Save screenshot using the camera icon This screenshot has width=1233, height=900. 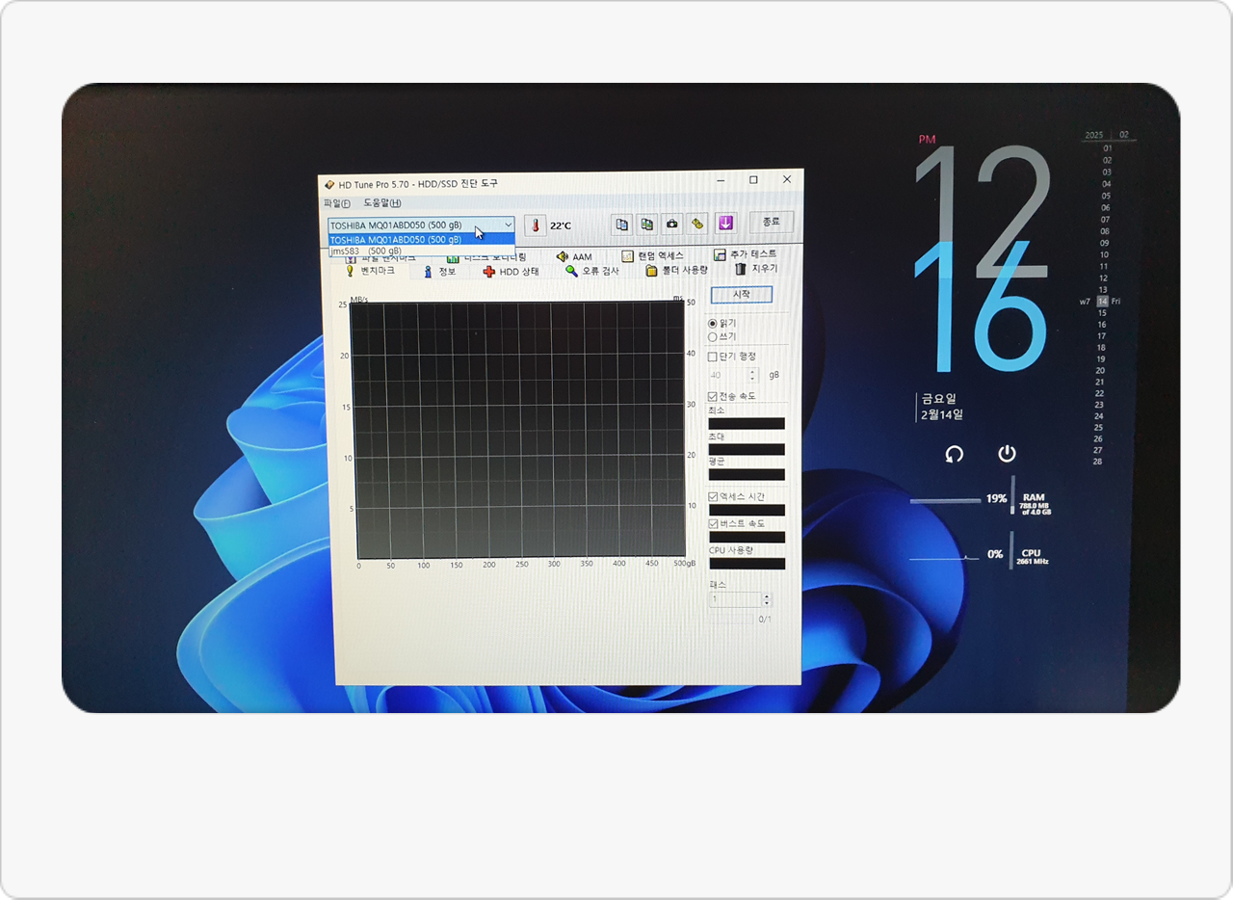672,224
